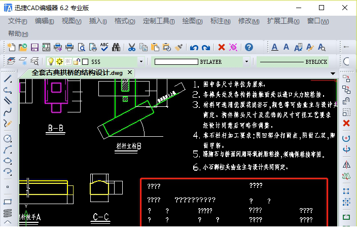Open the 定制工具(T) menu
This screenshot has width=357, height=235.
tap(159, 21)
